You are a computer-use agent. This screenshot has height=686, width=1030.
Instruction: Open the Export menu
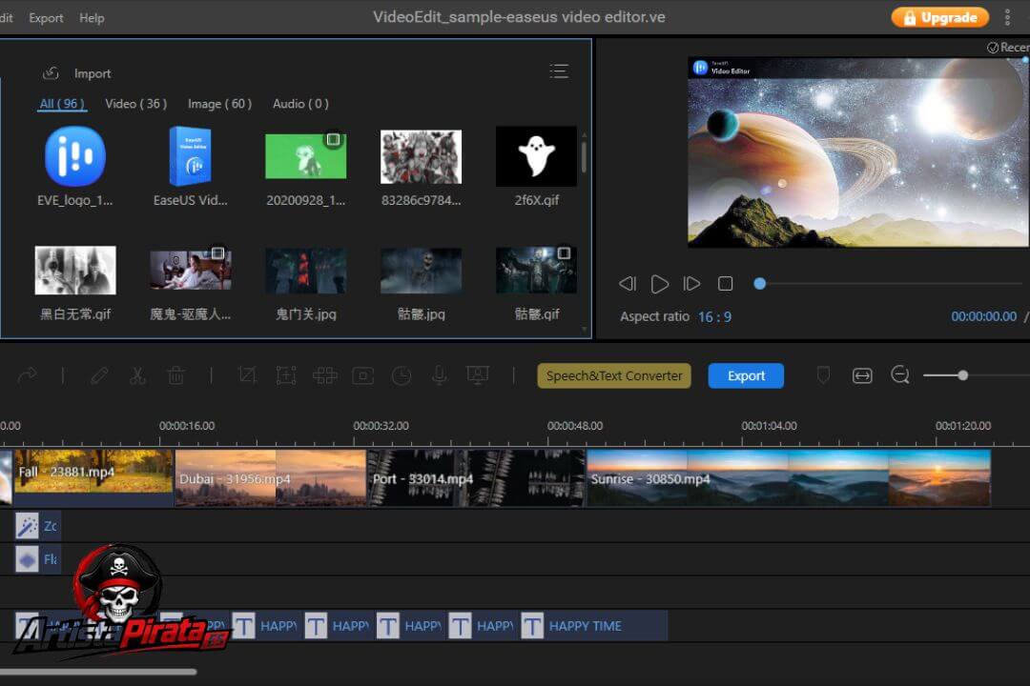point(46,18)
